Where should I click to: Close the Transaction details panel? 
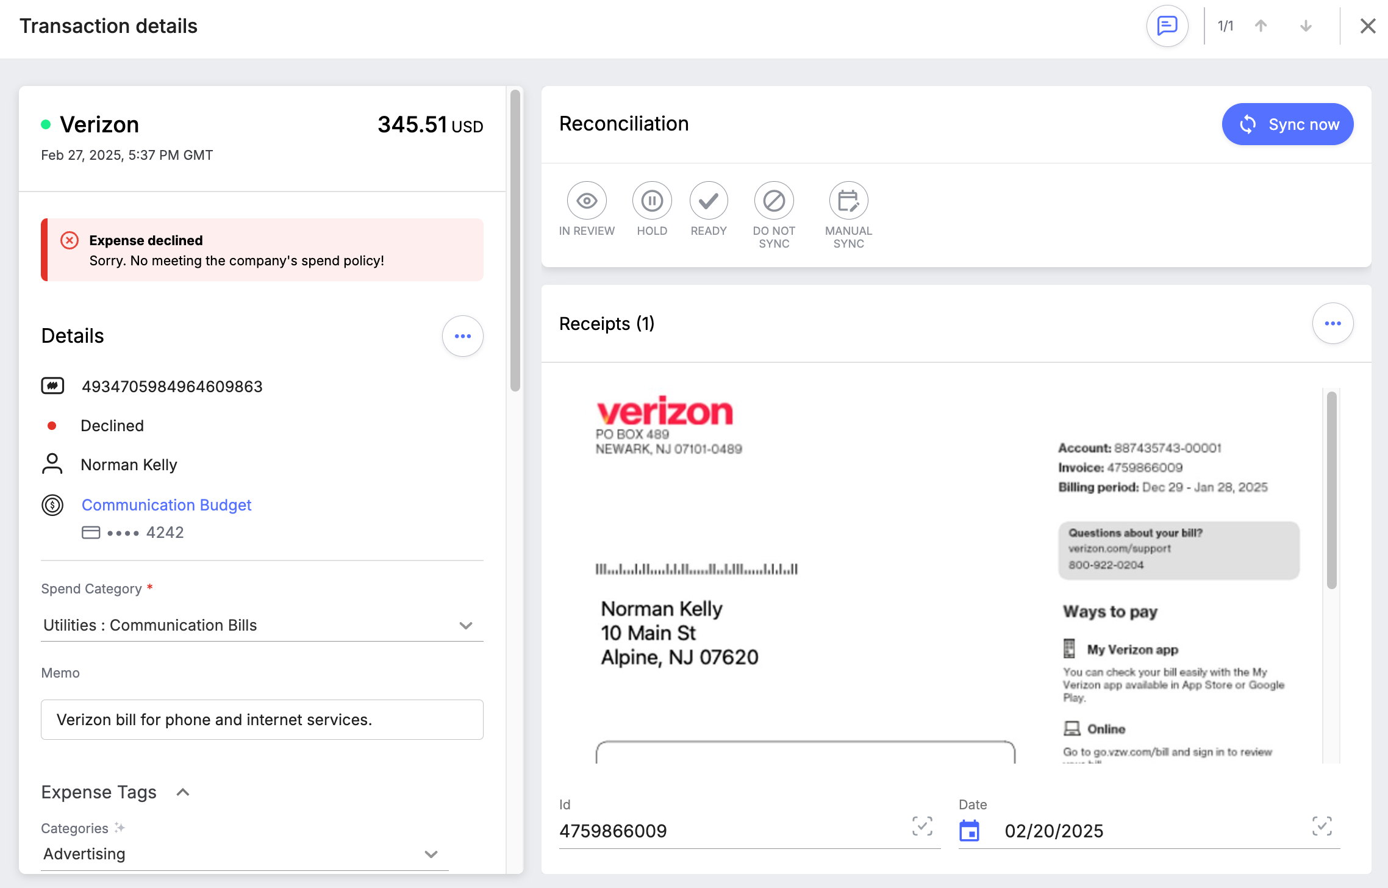[1368, 26]
